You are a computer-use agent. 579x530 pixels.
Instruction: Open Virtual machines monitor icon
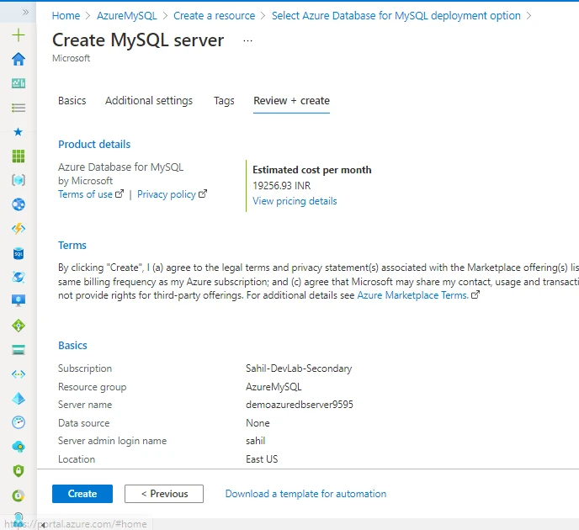click(x=19, y=301)
